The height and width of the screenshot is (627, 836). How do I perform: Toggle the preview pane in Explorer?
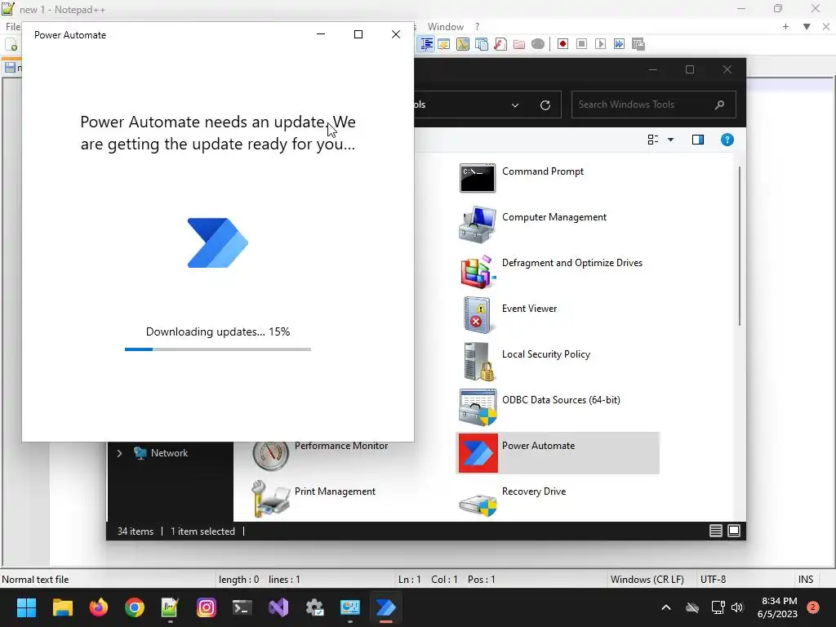698,140
